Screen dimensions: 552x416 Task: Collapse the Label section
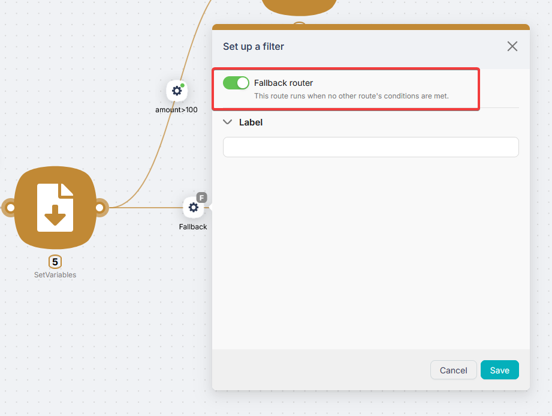point(227,122)
